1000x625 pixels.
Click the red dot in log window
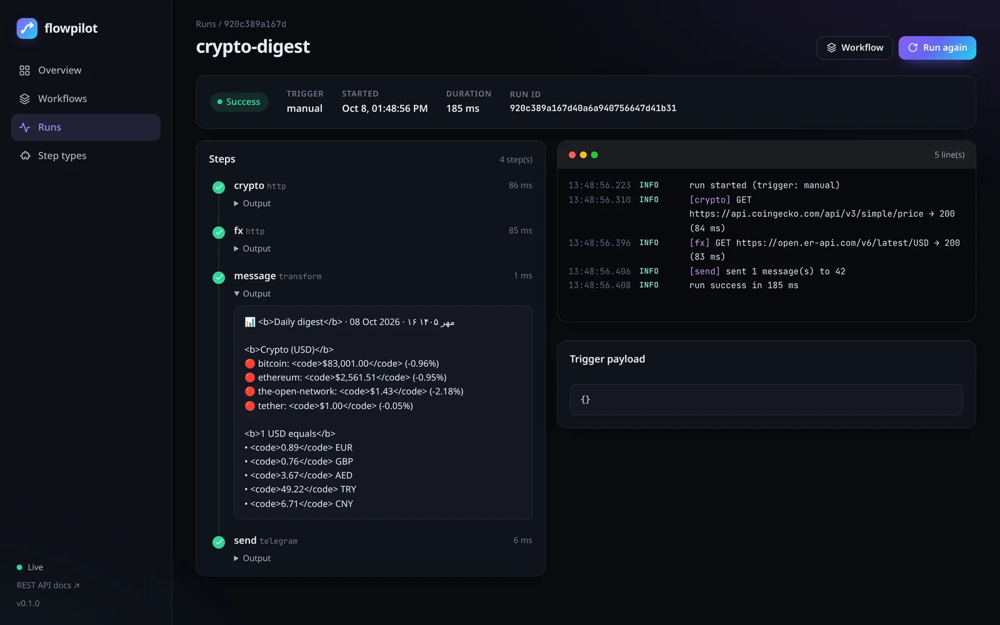coord(572,155)
